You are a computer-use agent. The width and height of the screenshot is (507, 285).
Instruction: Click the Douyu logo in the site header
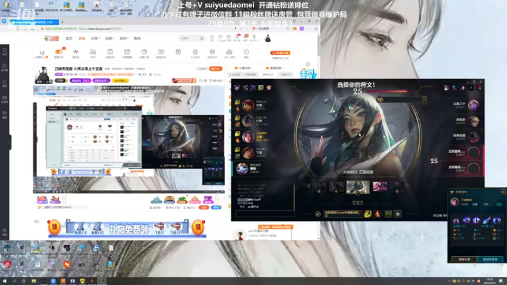51,39
